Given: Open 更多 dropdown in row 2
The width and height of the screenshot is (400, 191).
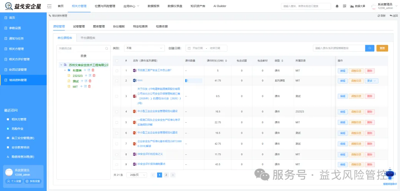Looking at the screenshot, I should 371,81.
